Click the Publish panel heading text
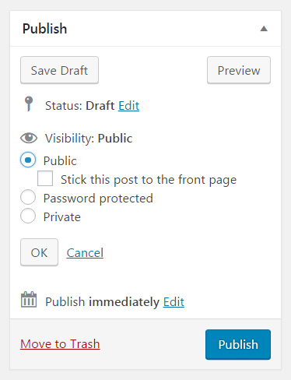Screen dimensions: 291x380 (44, 29)
